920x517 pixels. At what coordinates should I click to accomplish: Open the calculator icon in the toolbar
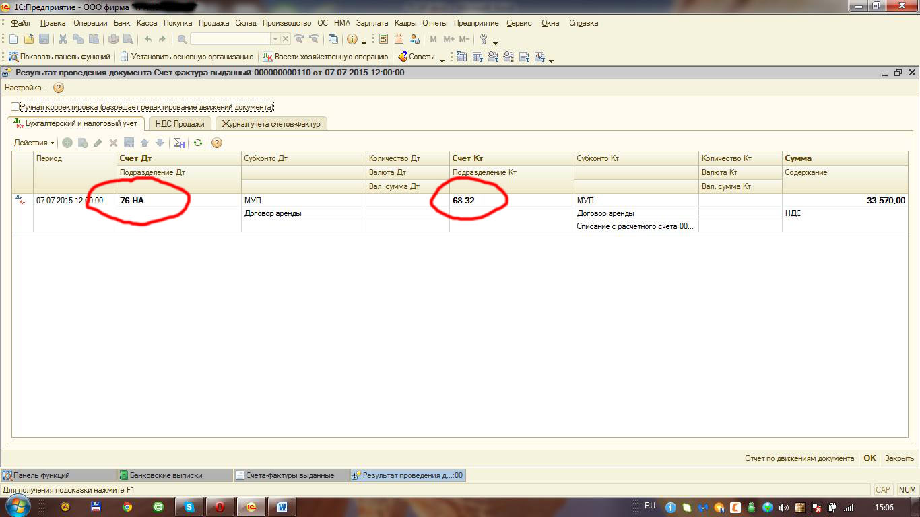tap(384, 39)
